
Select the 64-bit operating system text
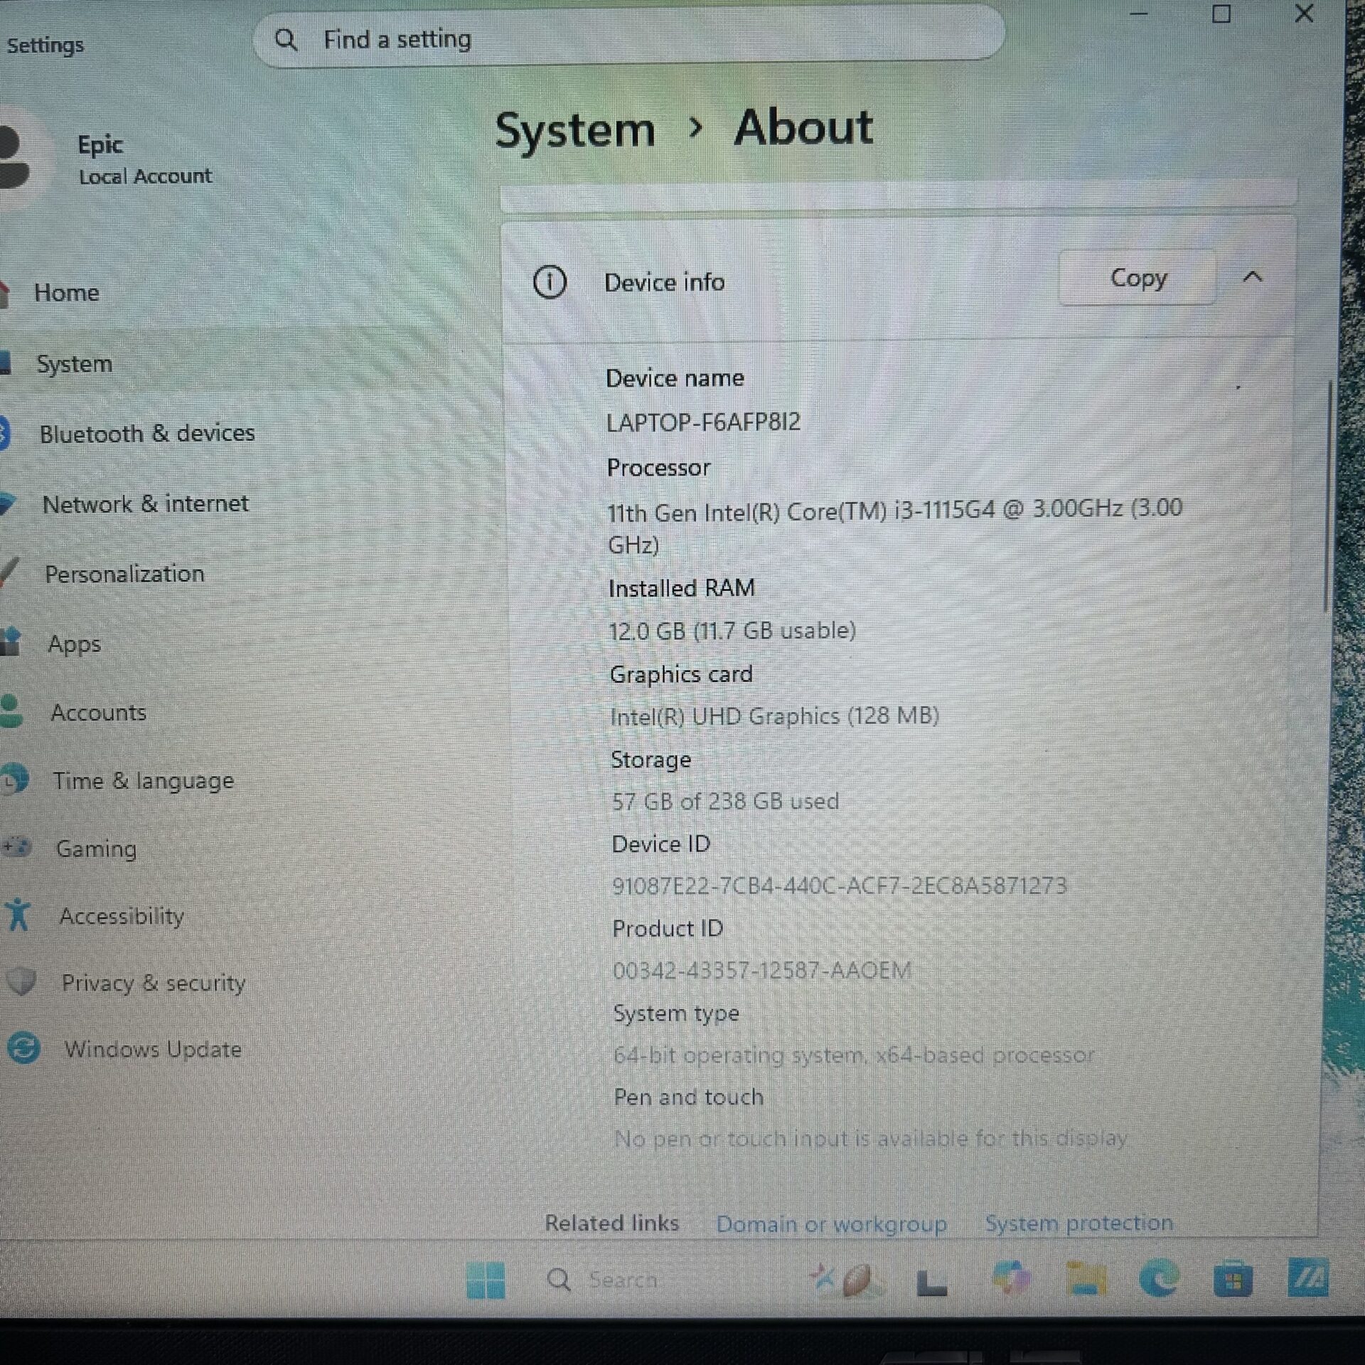[853, 1055]
